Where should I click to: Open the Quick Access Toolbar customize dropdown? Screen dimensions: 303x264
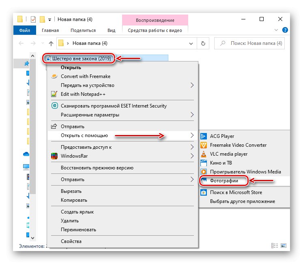coord(49,20)
